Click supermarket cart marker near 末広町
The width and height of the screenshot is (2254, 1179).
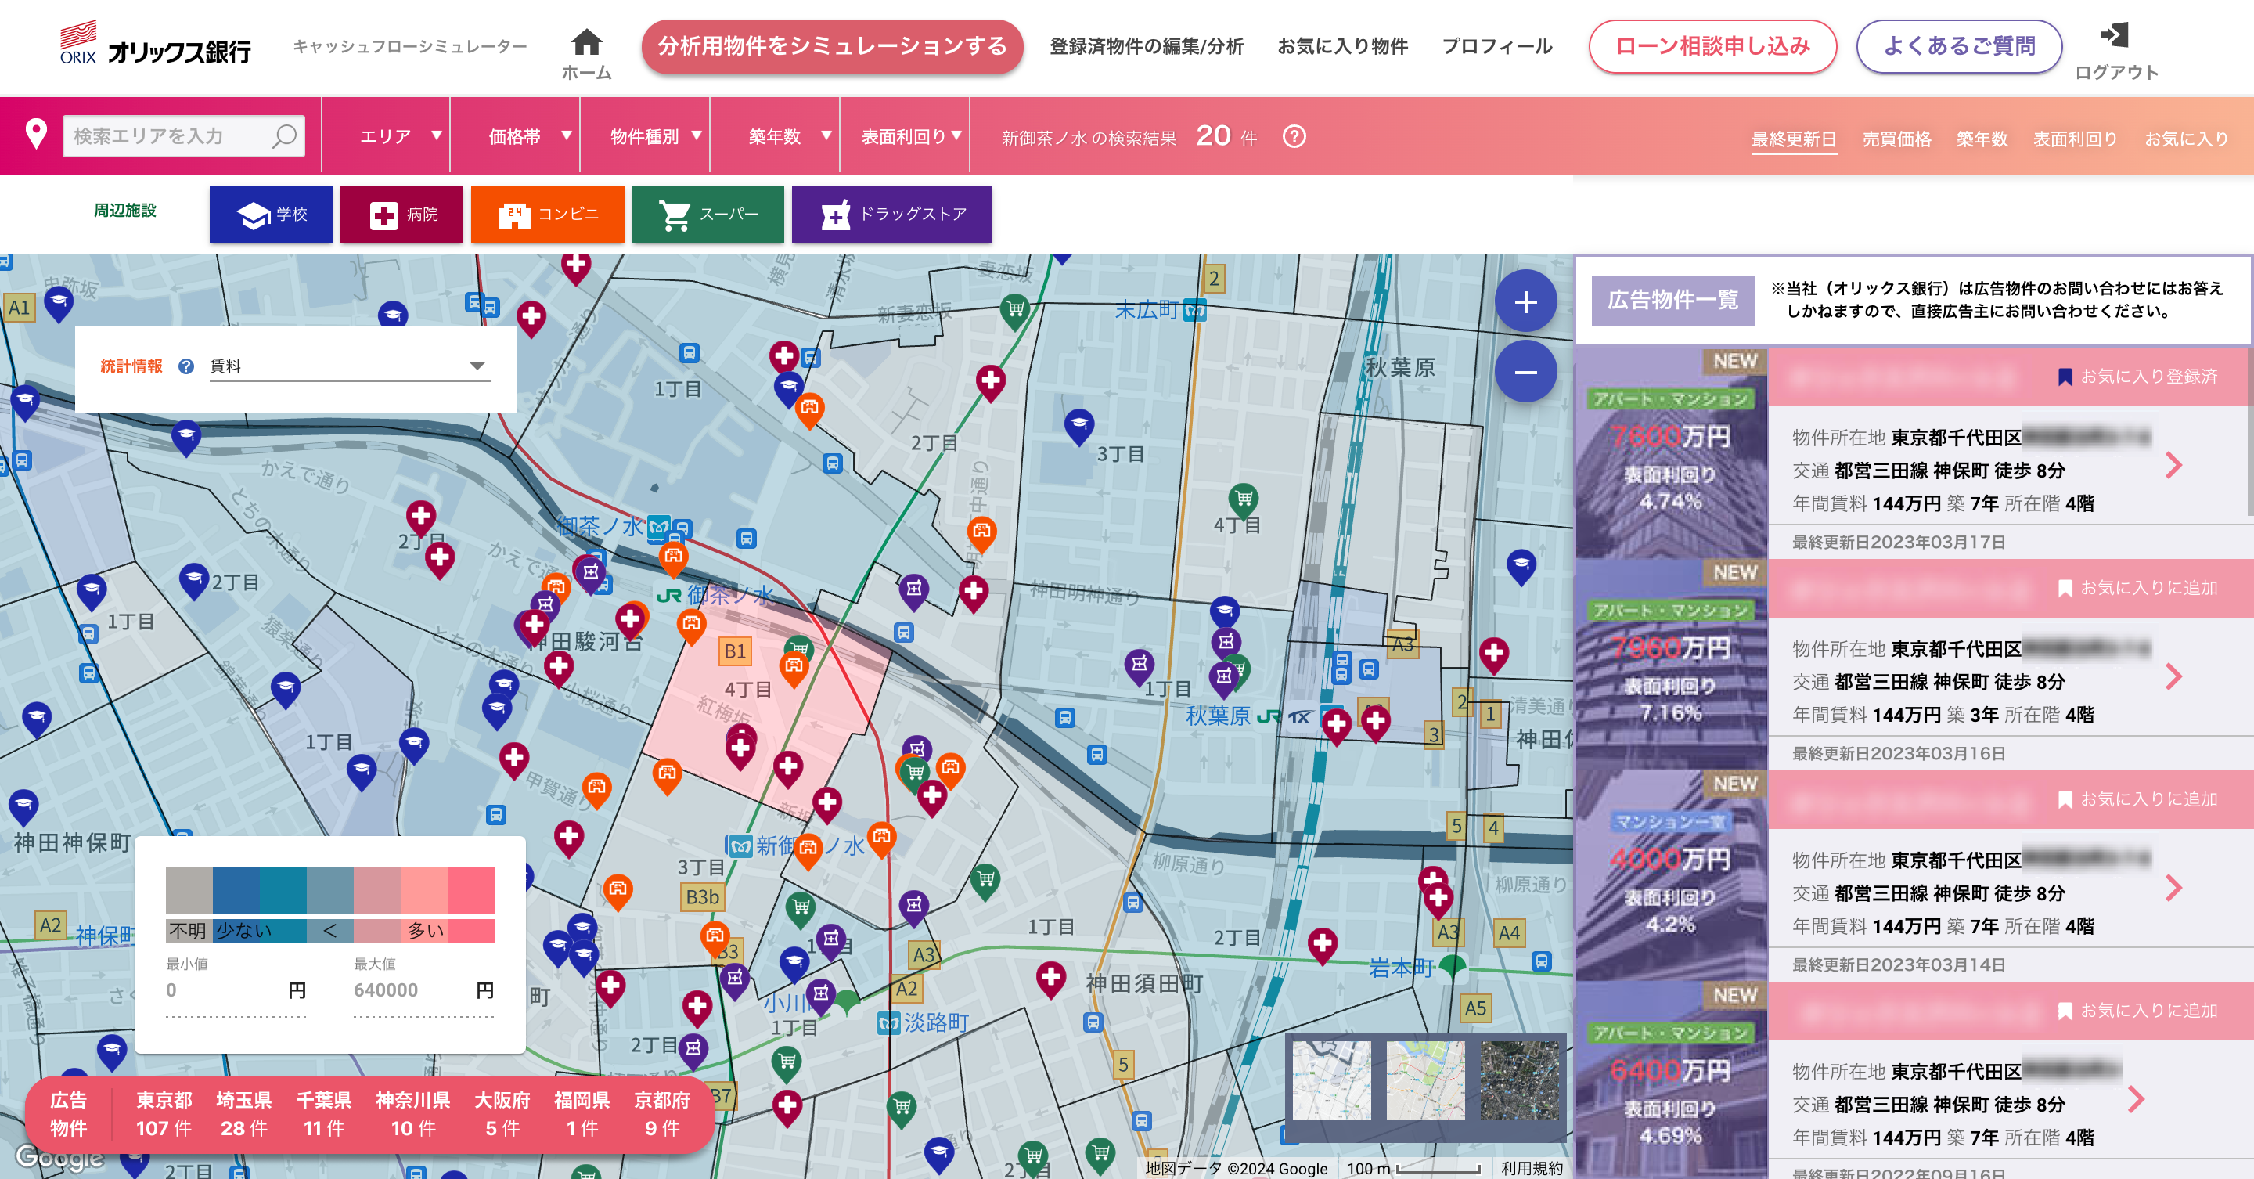1015,311
